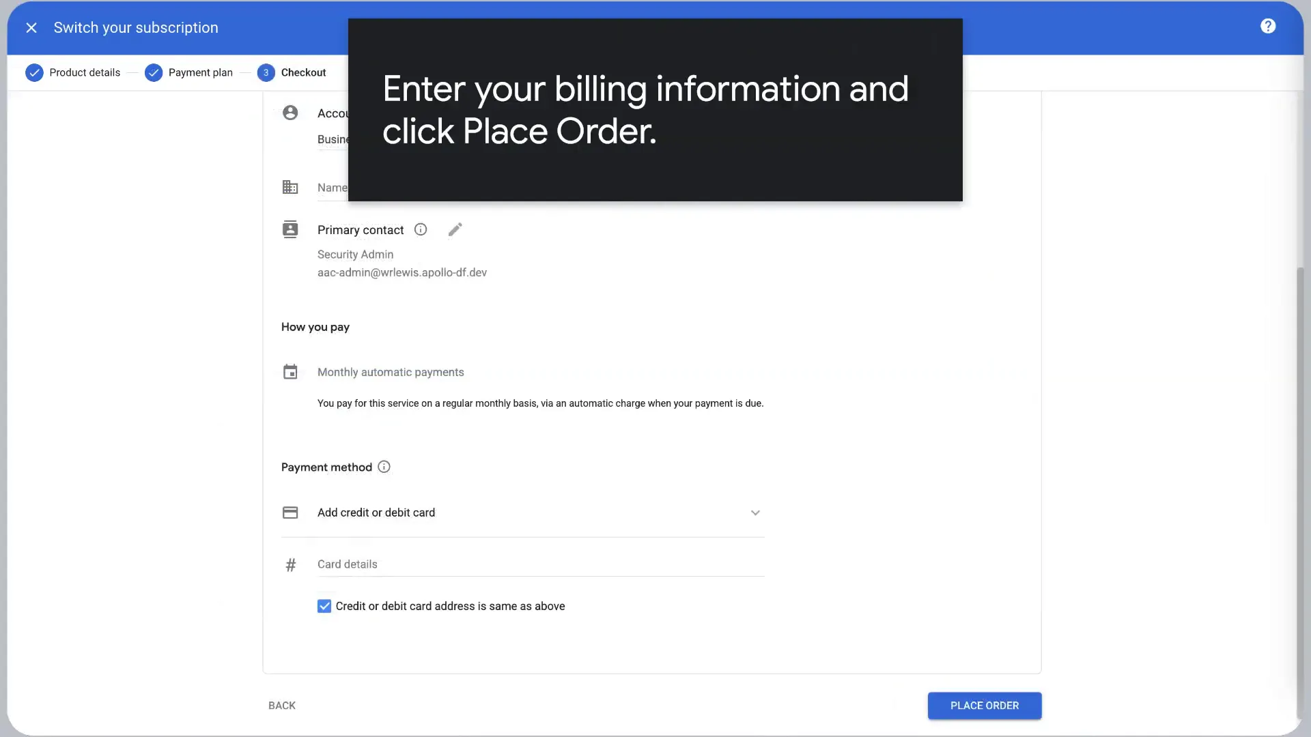Click the account profile icon
The image size is (1311, 737).
point(290,113)
